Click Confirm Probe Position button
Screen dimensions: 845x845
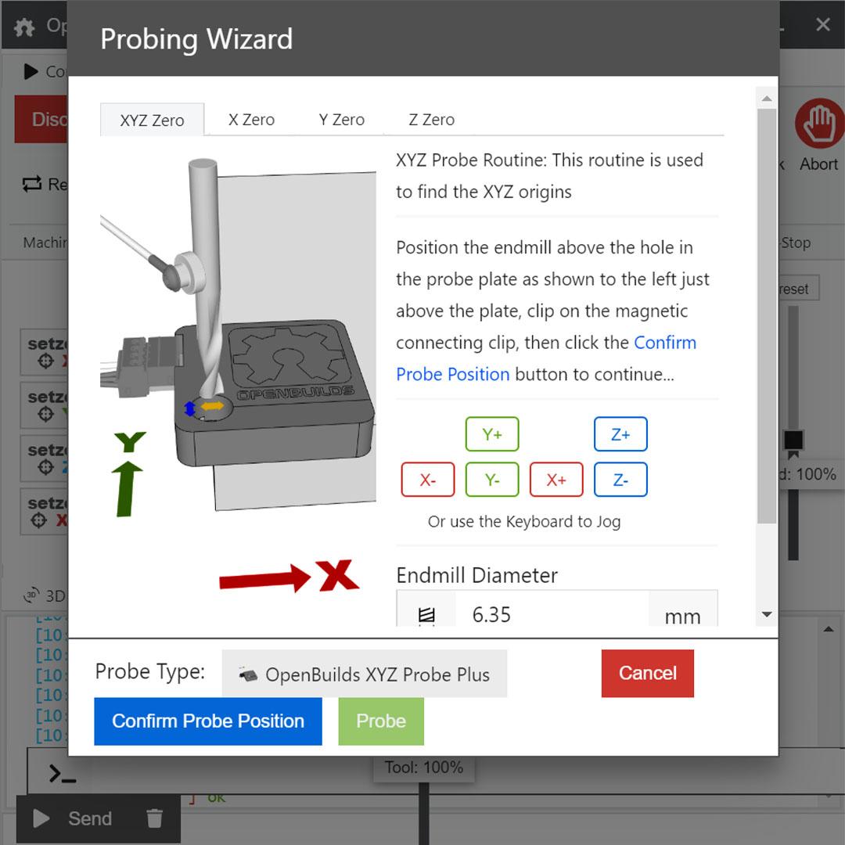[x=208, y=721]
